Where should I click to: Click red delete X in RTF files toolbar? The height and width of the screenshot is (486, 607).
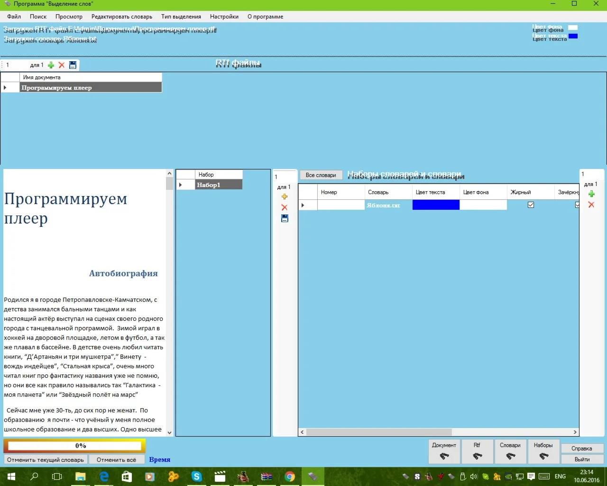(x=62, y=65)
